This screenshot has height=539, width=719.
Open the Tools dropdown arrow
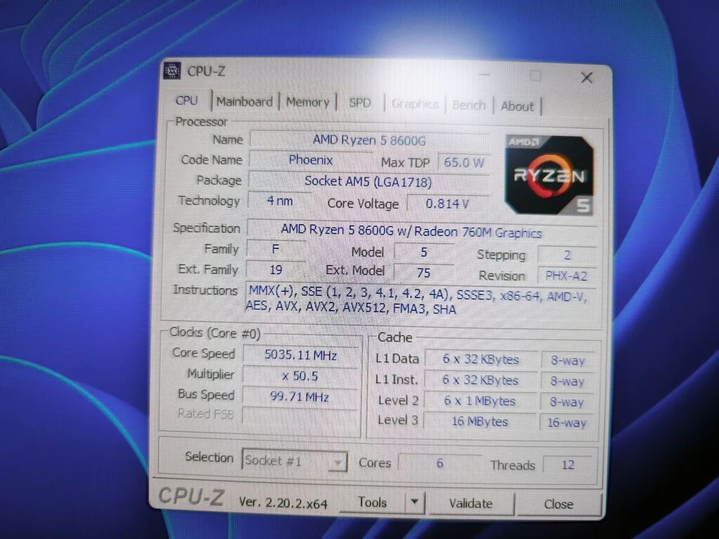[x=415, y=502]
